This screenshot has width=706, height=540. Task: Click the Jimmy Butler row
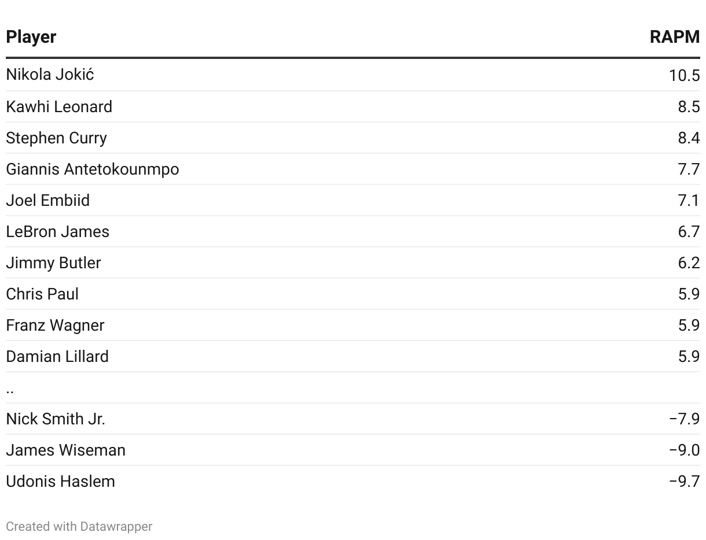(353, 263)
